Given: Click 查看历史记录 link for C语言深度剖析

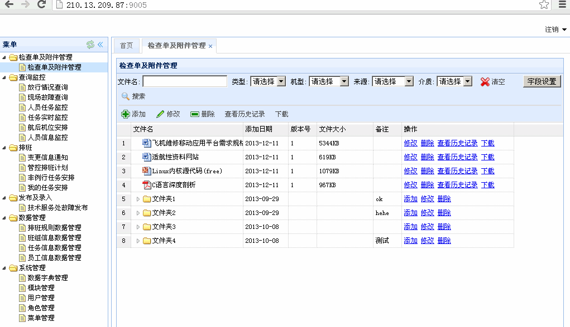Looking at the screenshot, I should click(457, 185).
